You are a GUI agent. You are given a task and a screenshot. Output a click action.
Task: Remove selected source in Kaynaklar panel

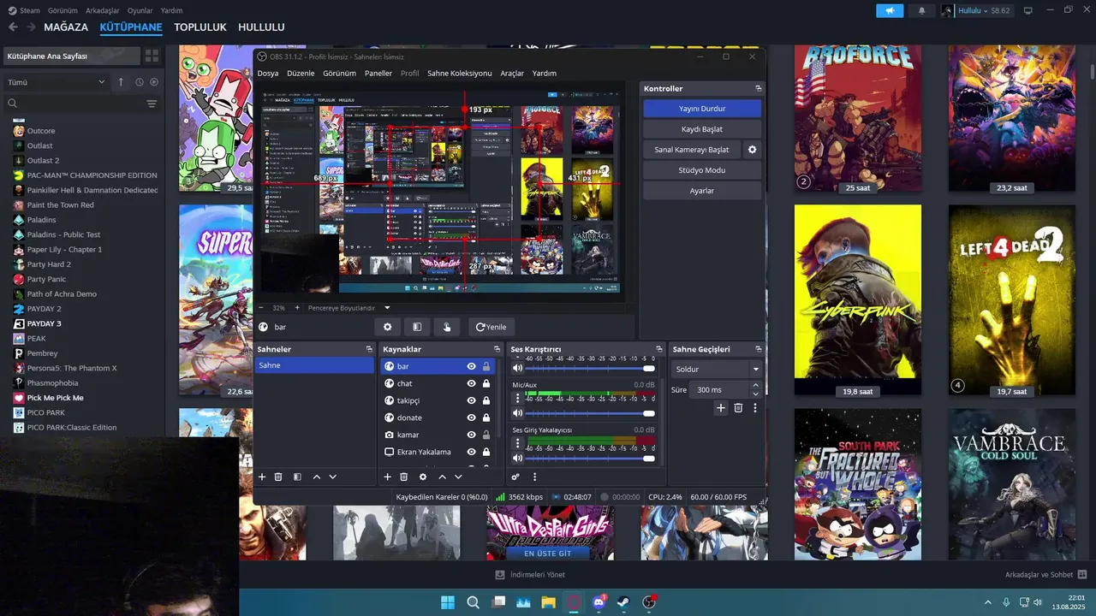(404, 477)
